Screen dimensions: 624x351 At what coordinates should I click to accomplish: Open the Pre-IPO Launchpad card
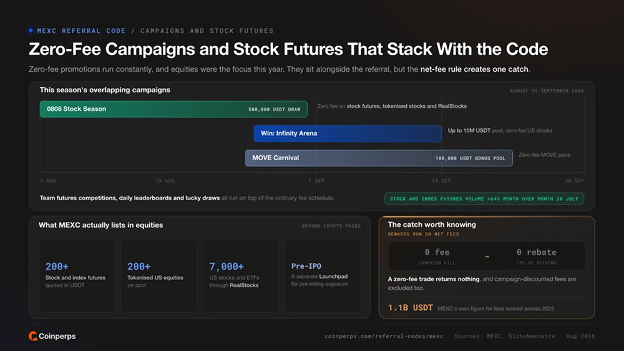(x=323, y=276)
